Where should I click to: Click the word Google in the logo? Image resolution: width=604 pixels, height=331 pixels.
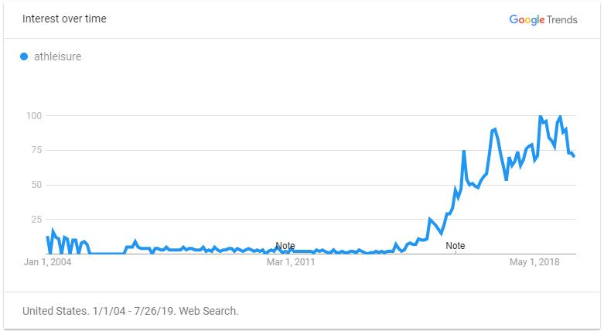click(x=527, y=19)
